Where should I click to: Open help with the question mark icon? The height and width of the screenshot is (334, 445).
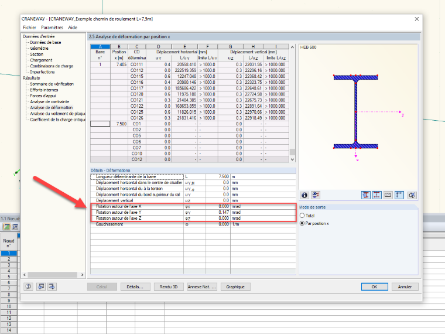[x=28, y=287]
